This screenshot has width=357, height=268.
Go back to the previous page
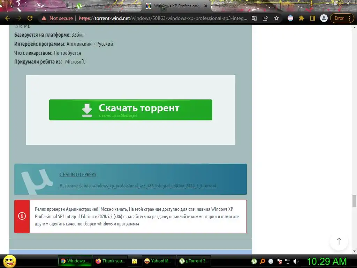(x=8, y=18)
